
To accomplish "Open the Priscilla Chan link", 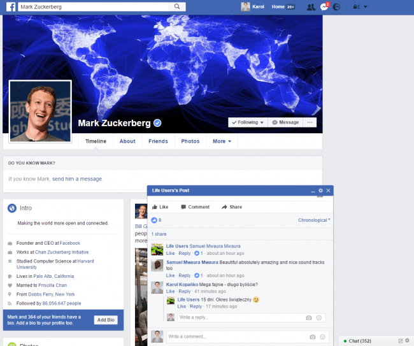I will (52, 285).
